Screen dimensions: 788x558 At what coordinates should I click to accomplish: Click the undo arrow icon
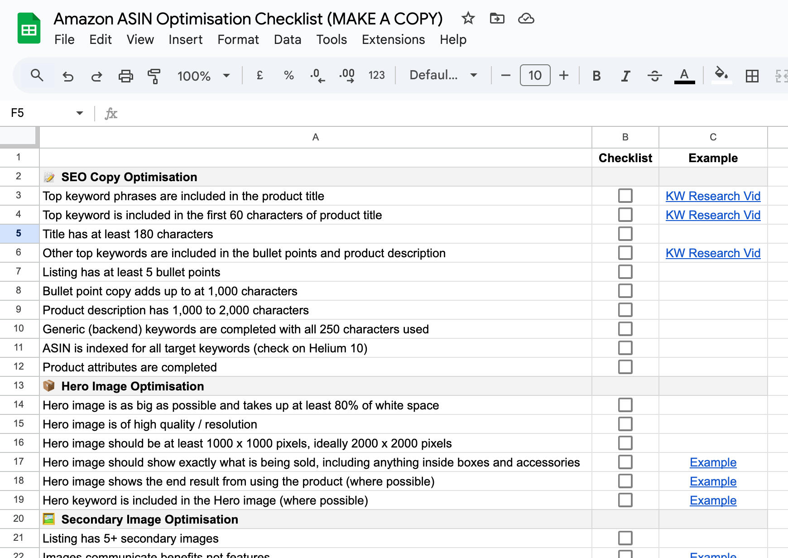click(68, 76)
